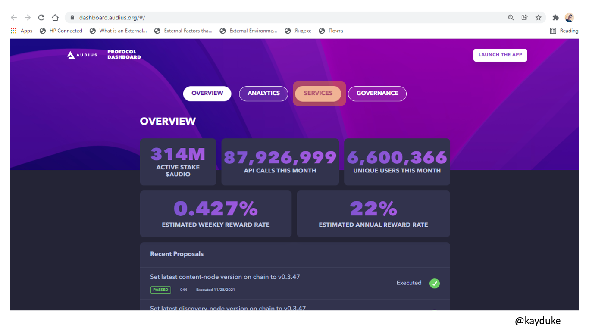
Task: Click the 87,926,999 API calls value
Action: point(280,157)
